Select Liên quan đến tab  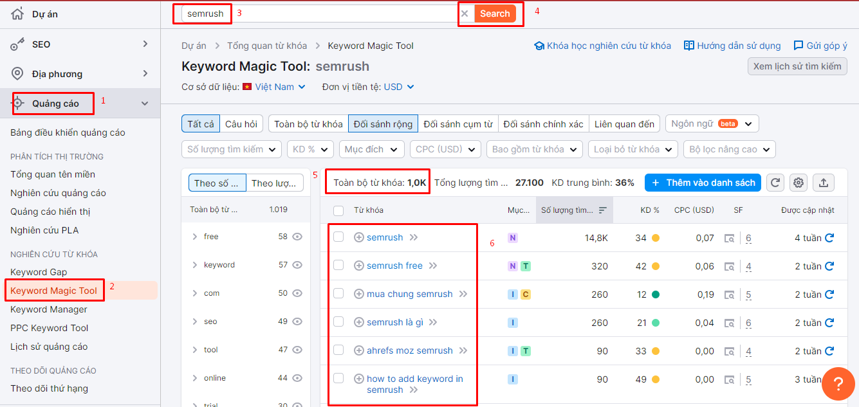pos(624,124)
